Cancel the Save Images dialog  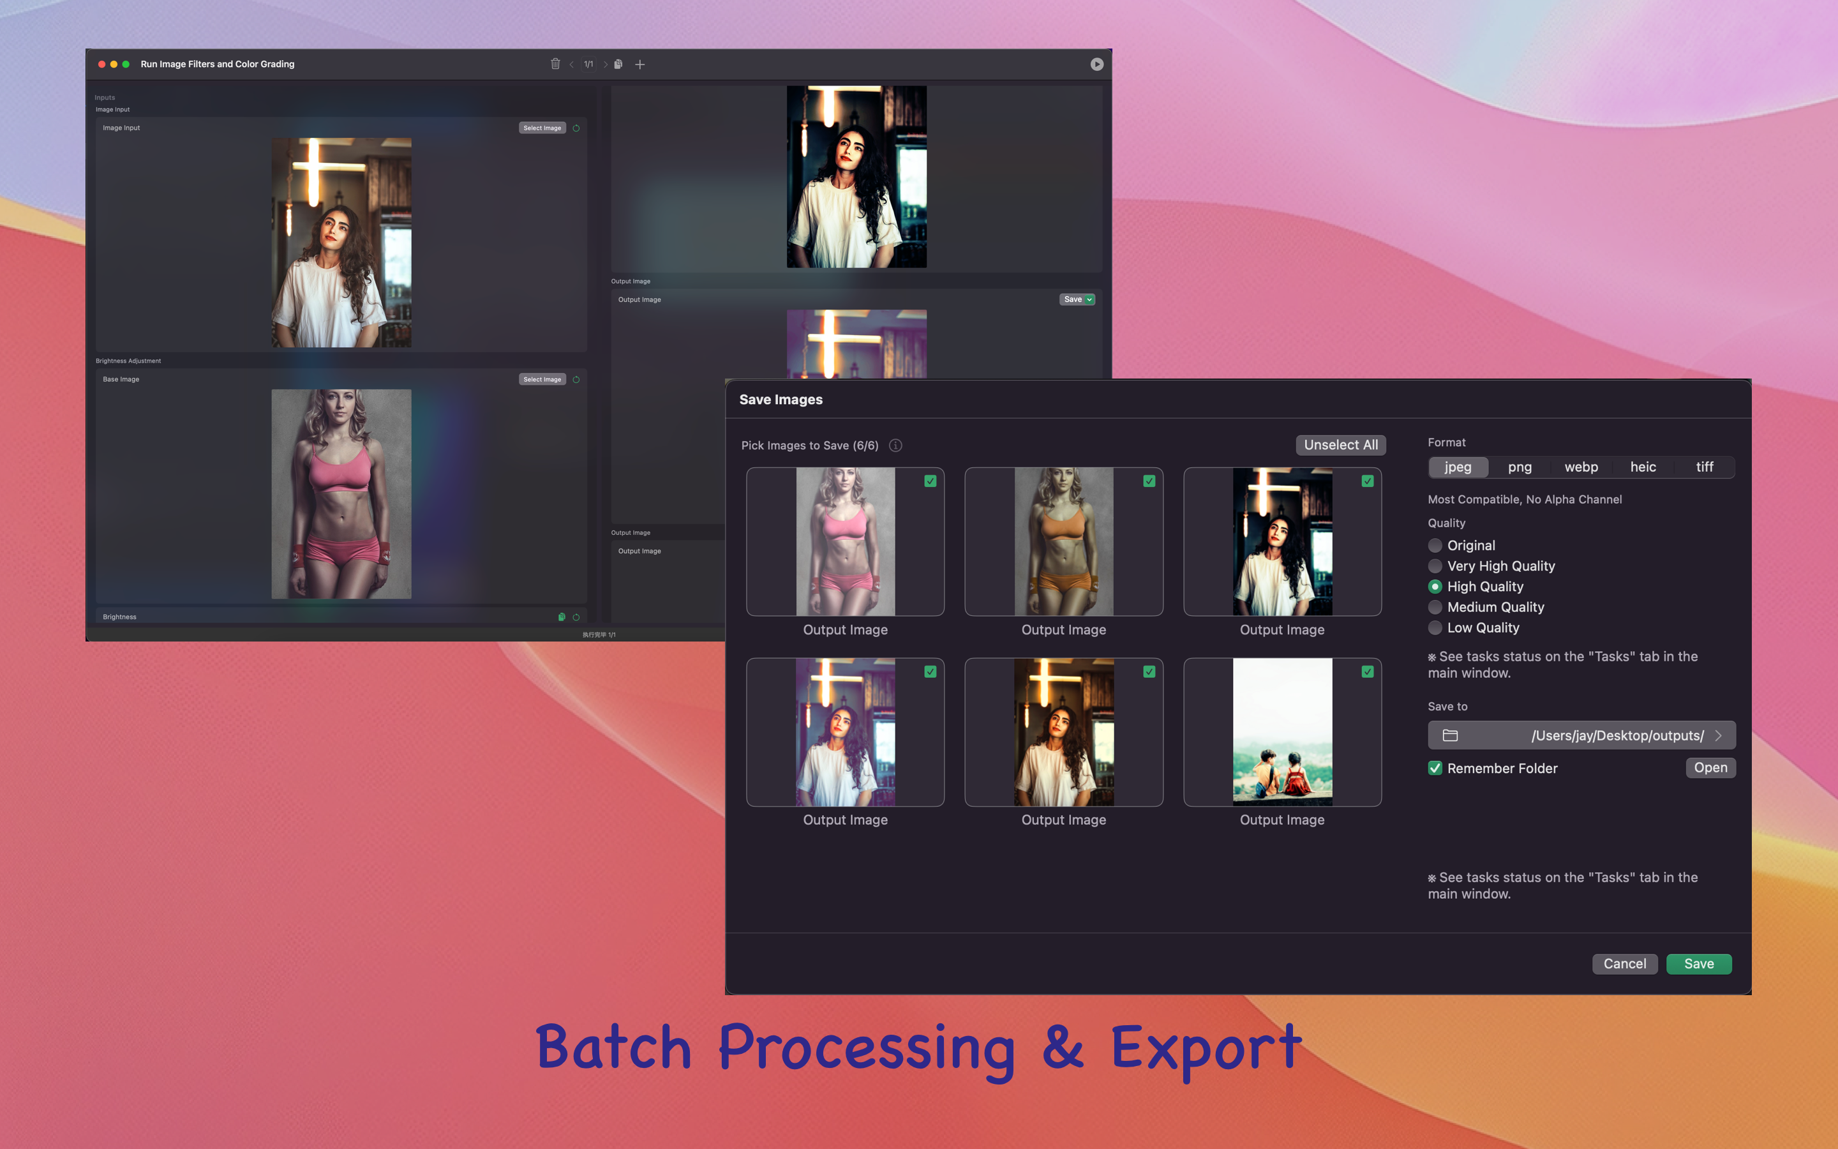[1625, 964]
